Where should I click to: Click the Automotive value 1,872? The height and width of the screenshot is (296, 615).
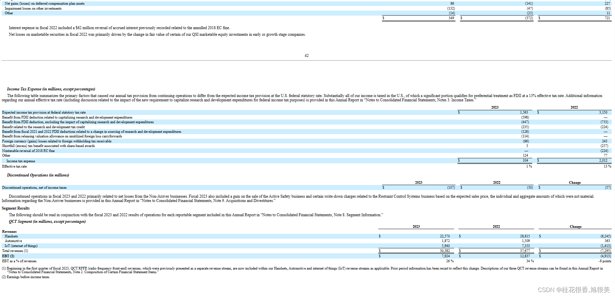[446, 241]
